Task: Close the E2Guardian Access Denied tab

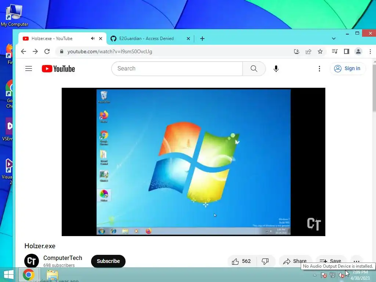Action: 188,38
